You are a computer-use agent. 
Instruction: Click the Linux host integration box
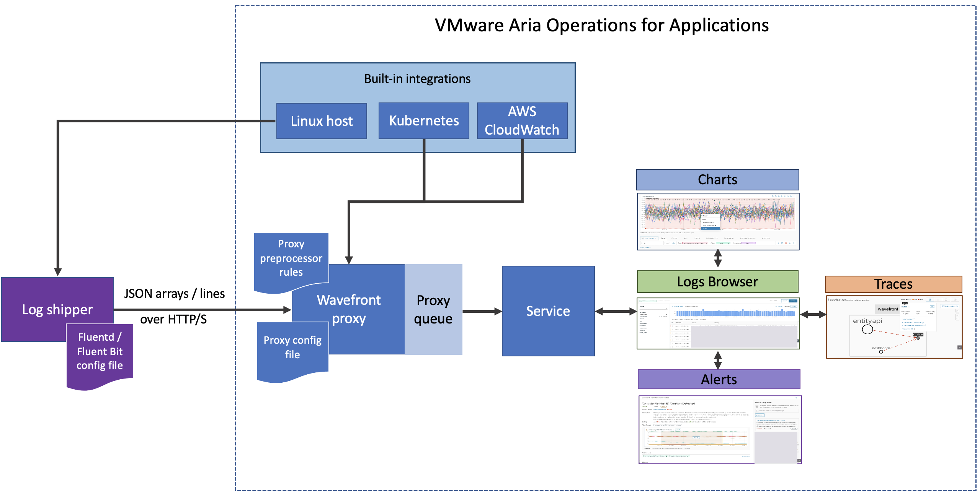pos(322,121)
